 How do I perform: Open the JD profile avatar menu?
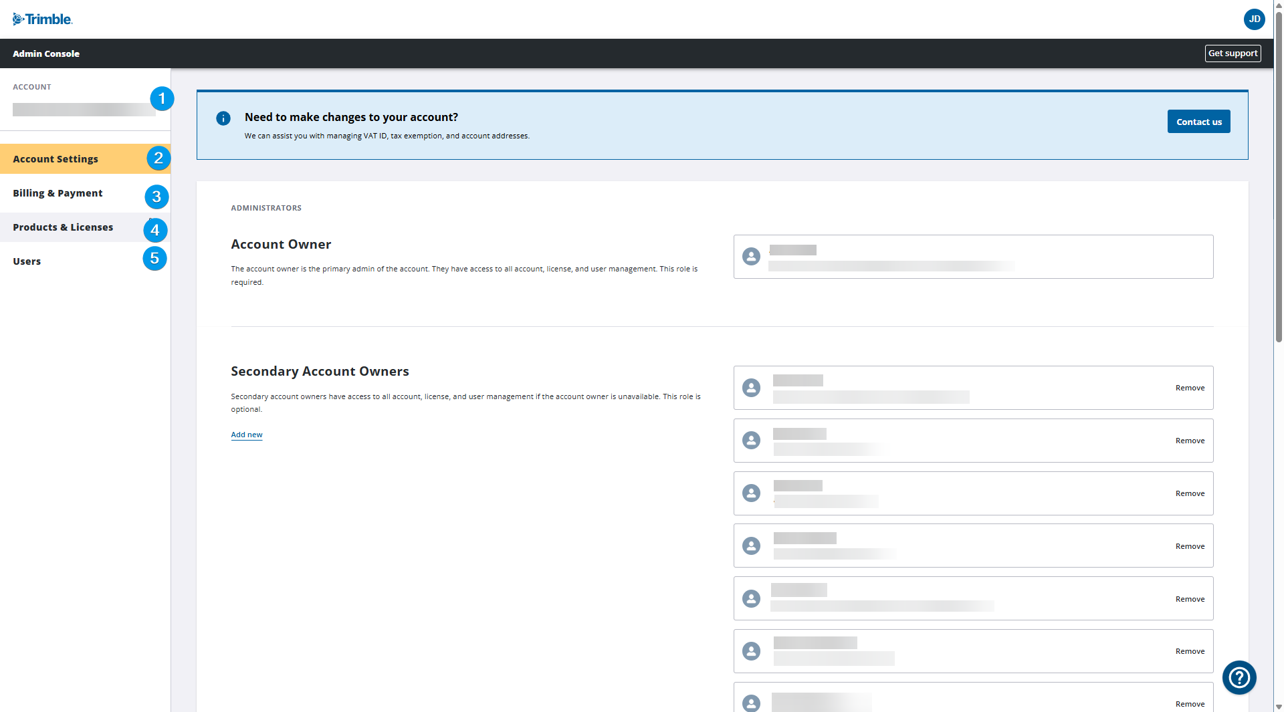pos(1255,19)
